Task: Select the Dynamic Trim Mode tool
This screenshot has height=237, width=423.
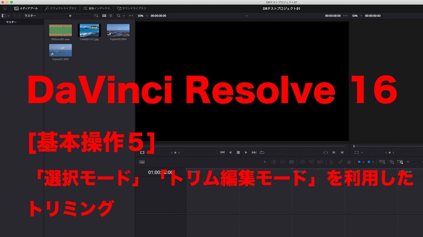Action: pyautogui.click(x=283, y=162)
